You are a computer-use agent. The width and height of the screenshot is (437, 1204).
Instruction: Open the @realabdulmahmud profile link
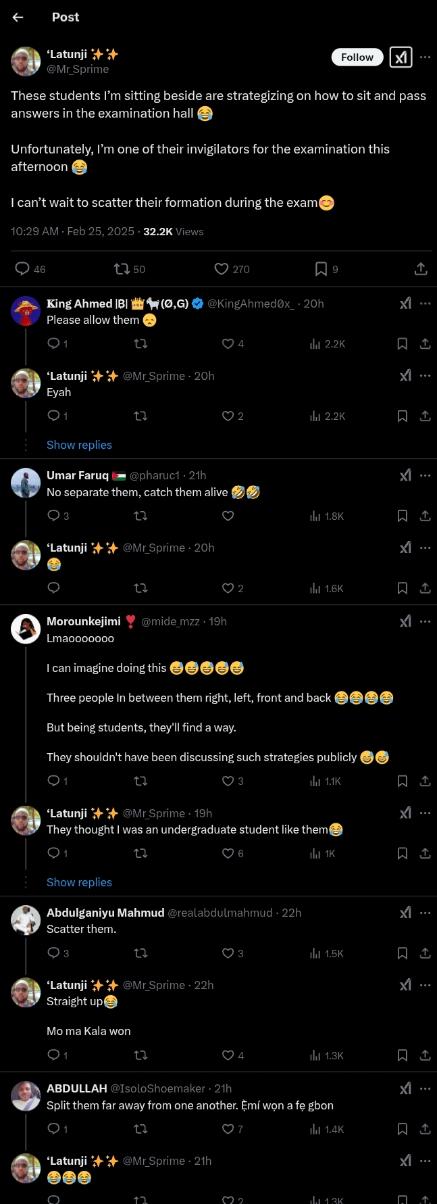[220, 913]
